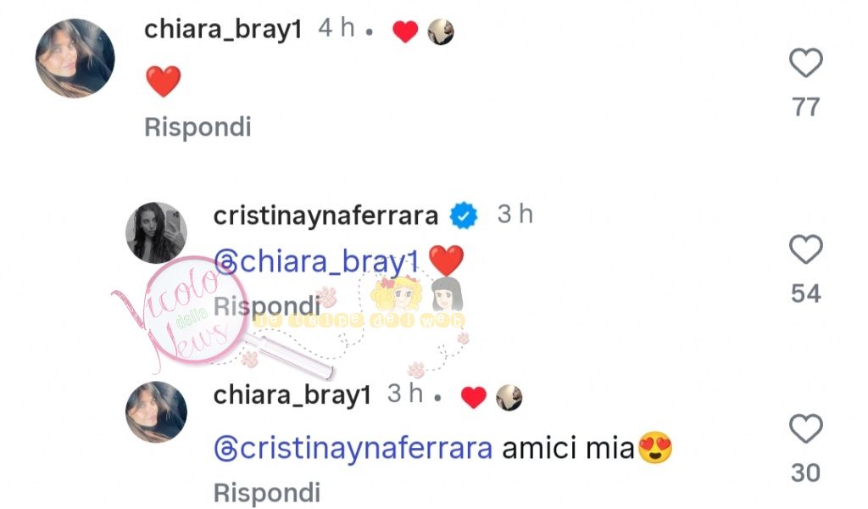Screen dimensions: 868x509
Task: Open the @chiara_bray1 mention link
Action: pyautogui.click(x=317, y=261)
